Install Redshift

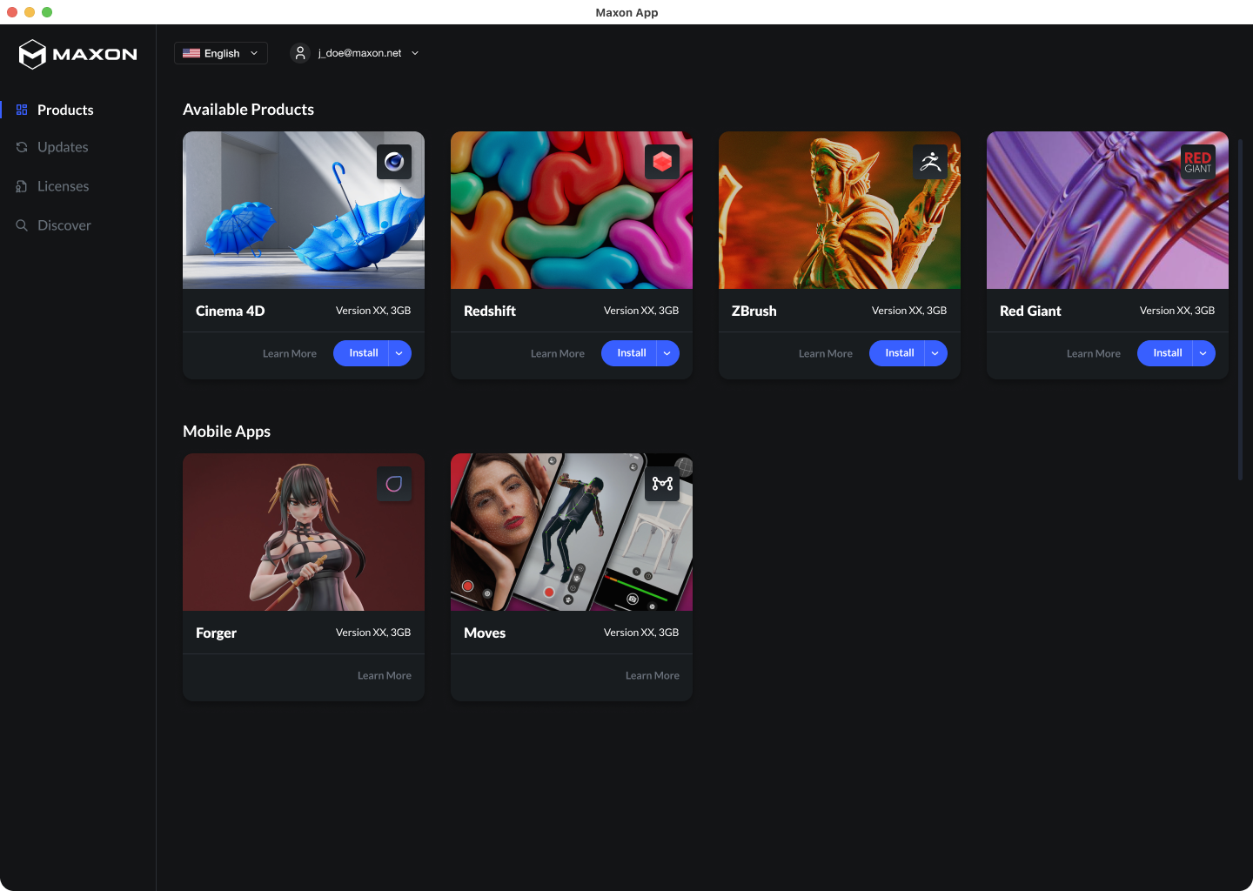[x=630, y=353]
